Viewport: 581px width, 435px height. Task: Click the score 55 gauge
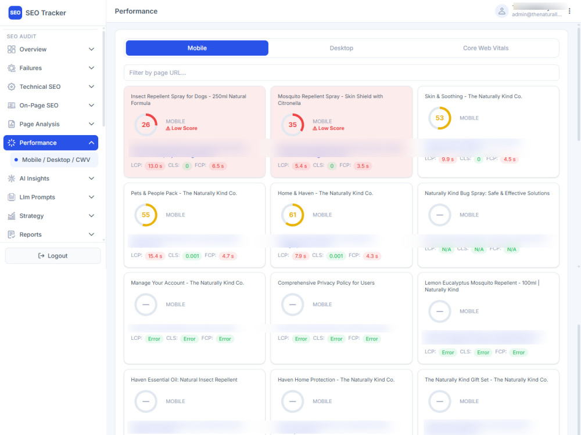coord(146,215)
